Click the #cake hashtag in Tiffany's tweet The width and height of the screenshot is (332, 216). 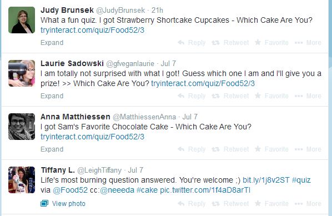[x=147, y=190]
